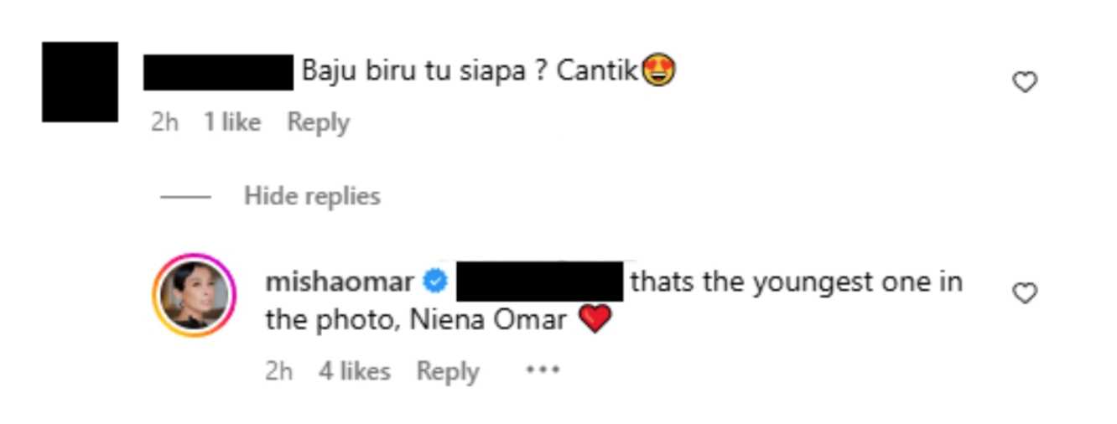Open the mishaomar username link
Image resolution: width=1117 pixels, height=424 pixels.
(x=339, y=282)
